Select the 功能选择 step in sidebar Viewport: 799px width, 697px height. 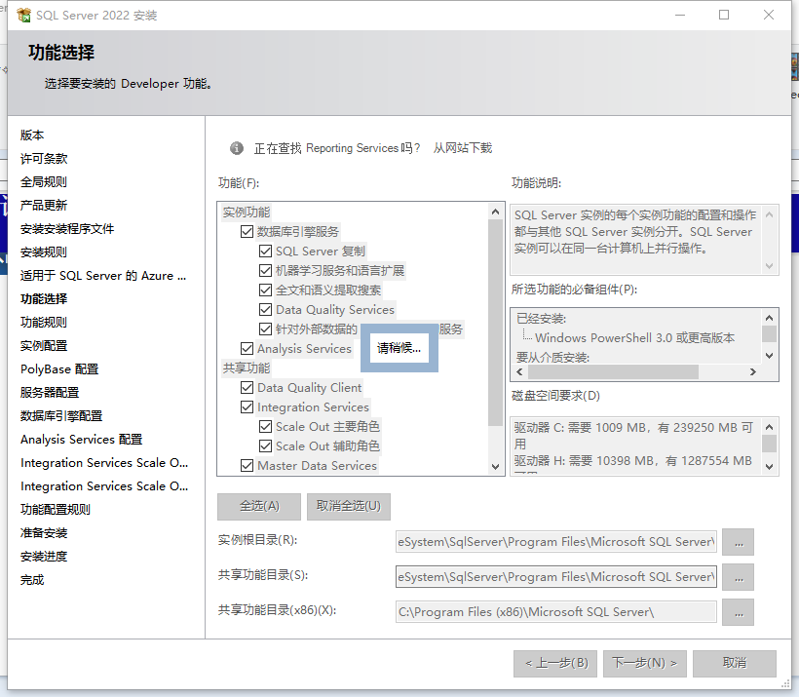coord(44,299)
